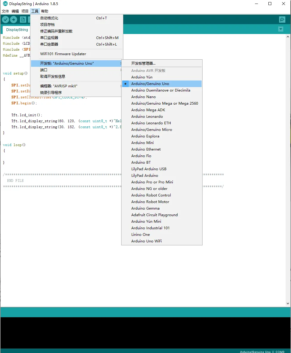Click 烧录引导程序 burn bootloader
291x353 pixels.
[77, 92]
